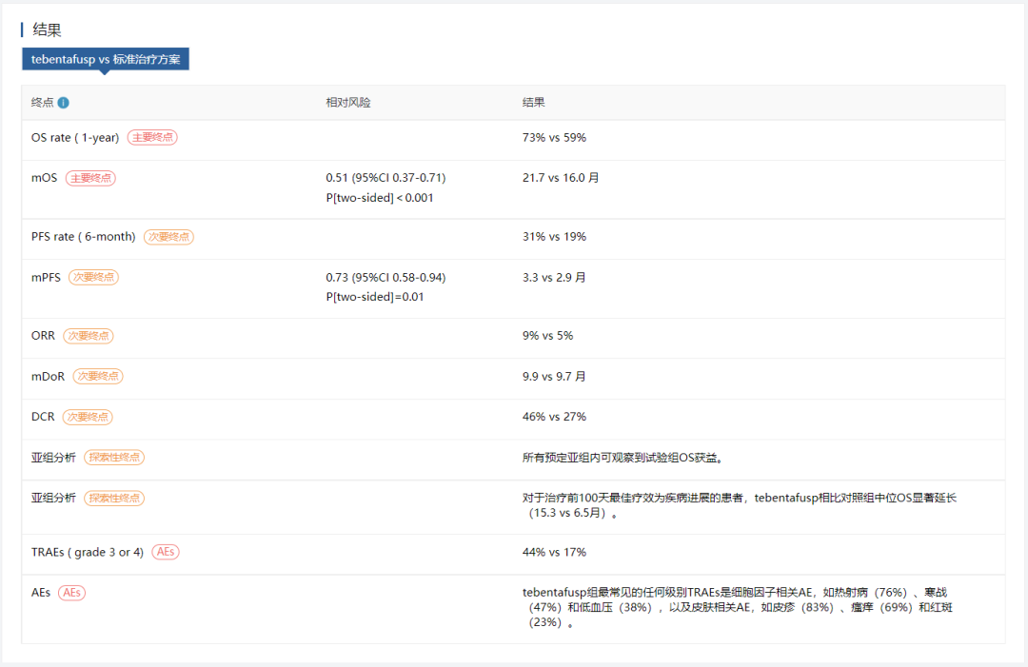
Task: Select the TRAEs ( grade 3 or 4) label
Action: coord(88,552)
